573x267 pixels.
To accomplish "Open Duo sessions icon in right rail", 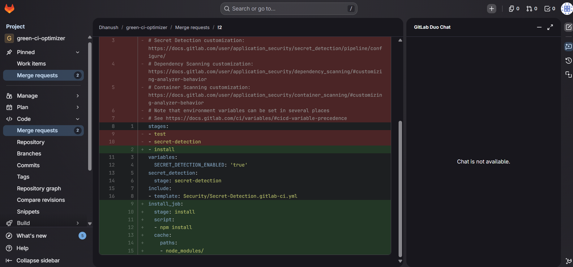I will (568, 74).
